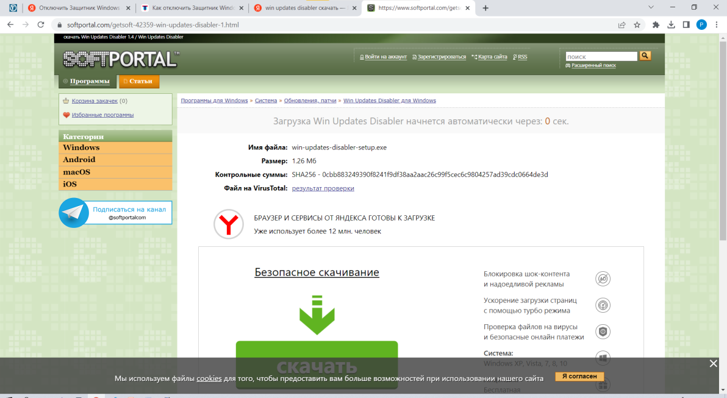Click the green скачать button
Screen dimensions: 727x398
(x=317, y=365)
